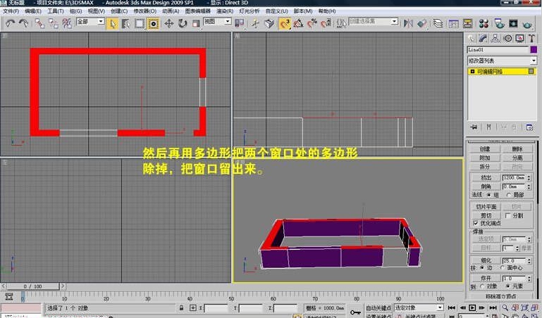The image size is (542, 318).
Task: Open the Select by Name tool
Action: click(126, 23)
